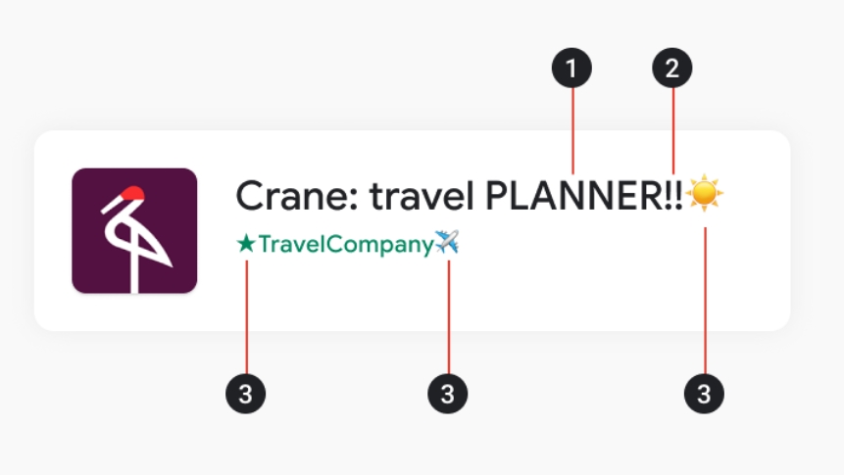The width and height of the screenshot is (844, 475).
Task: Click marker 3 beneath the green star
Action: (x=246, y=394)
